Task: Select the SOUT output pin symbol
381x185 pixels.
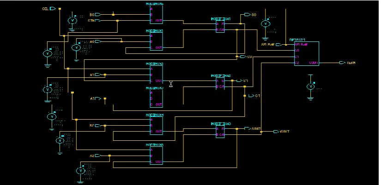Action: [x=248, y=128]
